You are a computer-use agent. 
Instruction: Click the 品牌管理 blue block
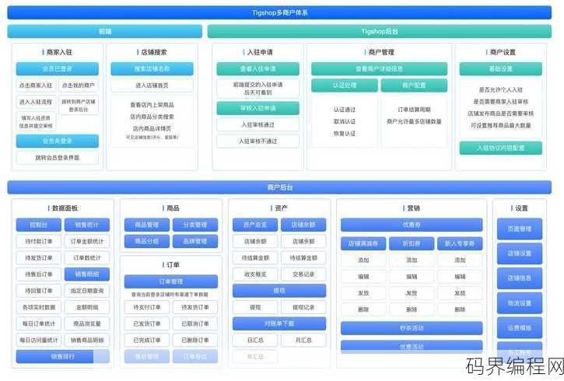195,241
